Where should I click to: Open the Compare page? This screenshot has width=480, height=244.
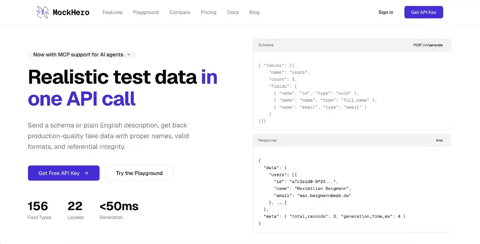coord(180,12)
